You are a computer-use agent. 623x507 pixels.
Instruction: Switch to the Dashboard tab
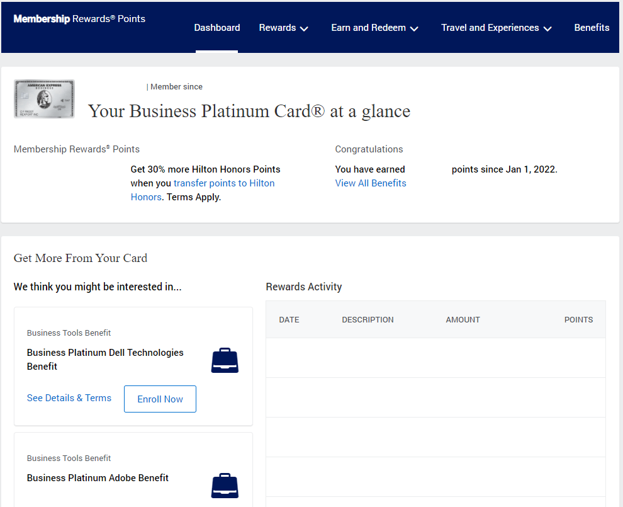pos(217,28)
